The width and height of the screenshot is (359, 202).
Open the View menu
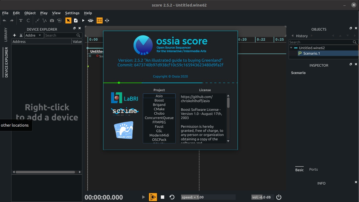(56, 13)
